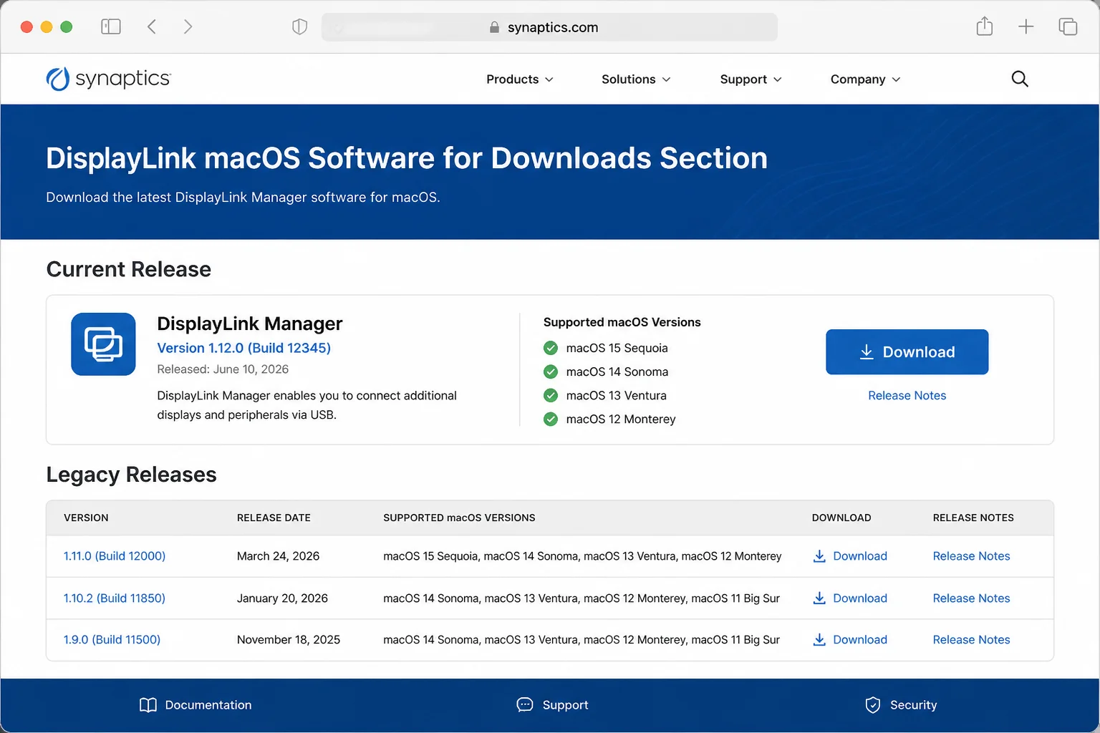Screen dimensions: 1100x733
Task: Click the Legacy Releases heading
Action: [131, 475]
